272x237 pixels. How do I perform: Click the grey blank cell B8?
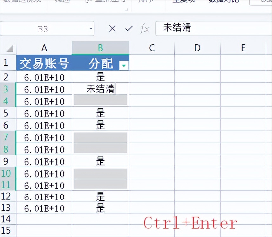100,148
